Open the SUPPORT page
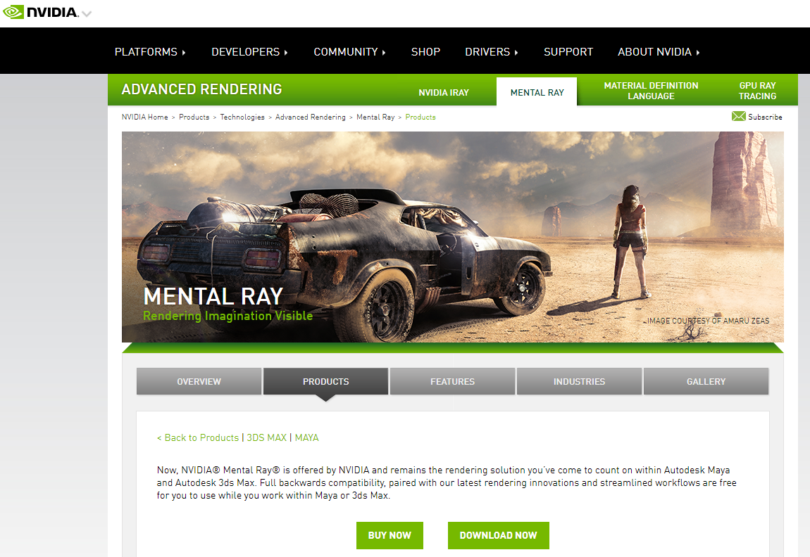This screenshot has height=557, width=810. coord(568,52)
